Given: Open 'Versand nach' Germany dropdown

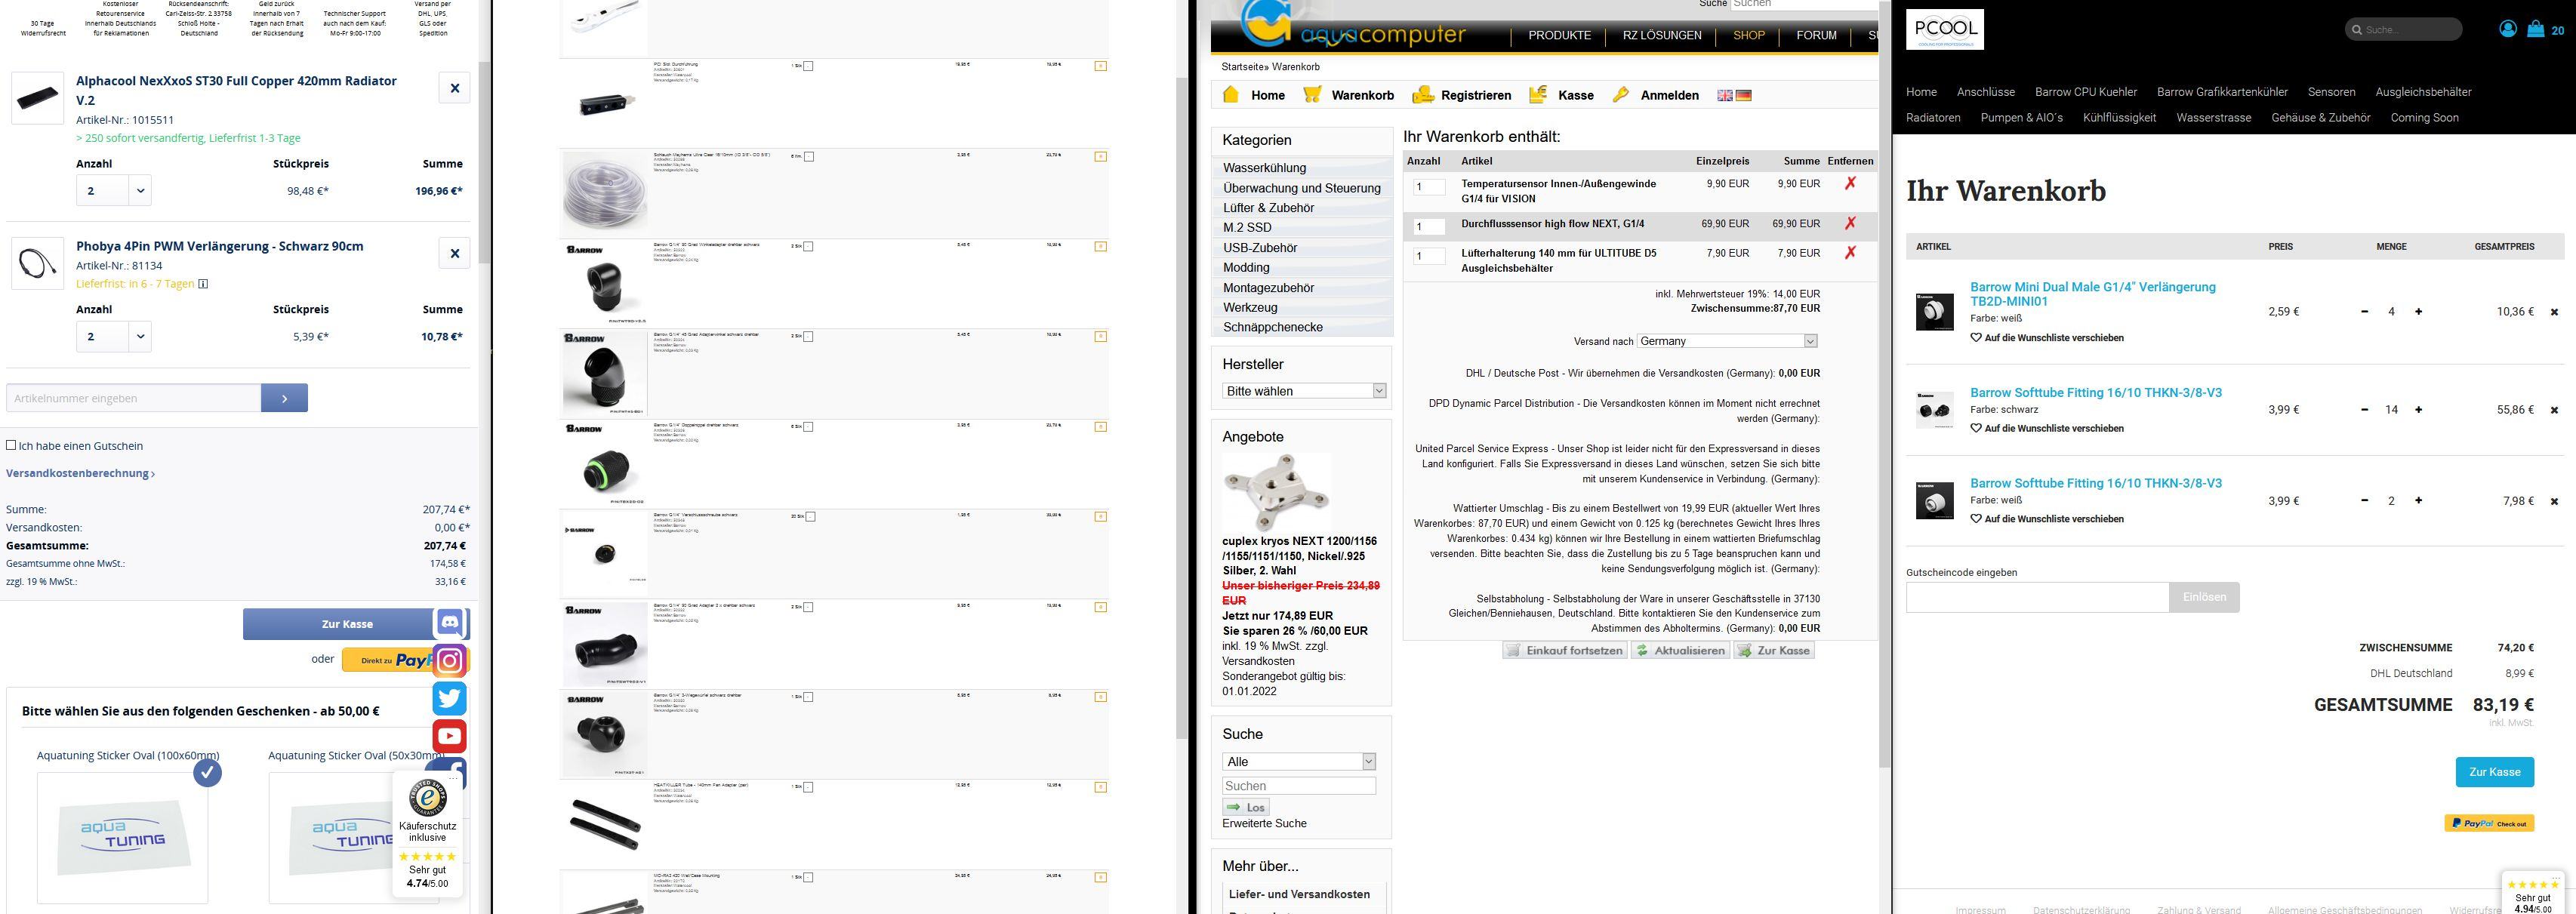Looking at the screenshot, I should click(1727, 341).
